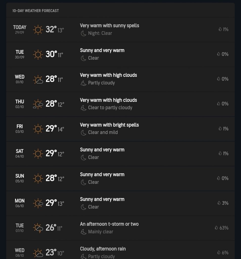Image resolution: width=241 pixels, height=259 pixels.
Task: Click the 6% precipitation chance for WED 08/10
Action: [x=225, y=253]
